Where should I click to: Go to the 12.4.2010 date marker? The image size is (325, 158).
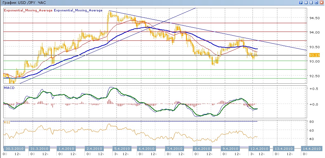coord(258,149)
